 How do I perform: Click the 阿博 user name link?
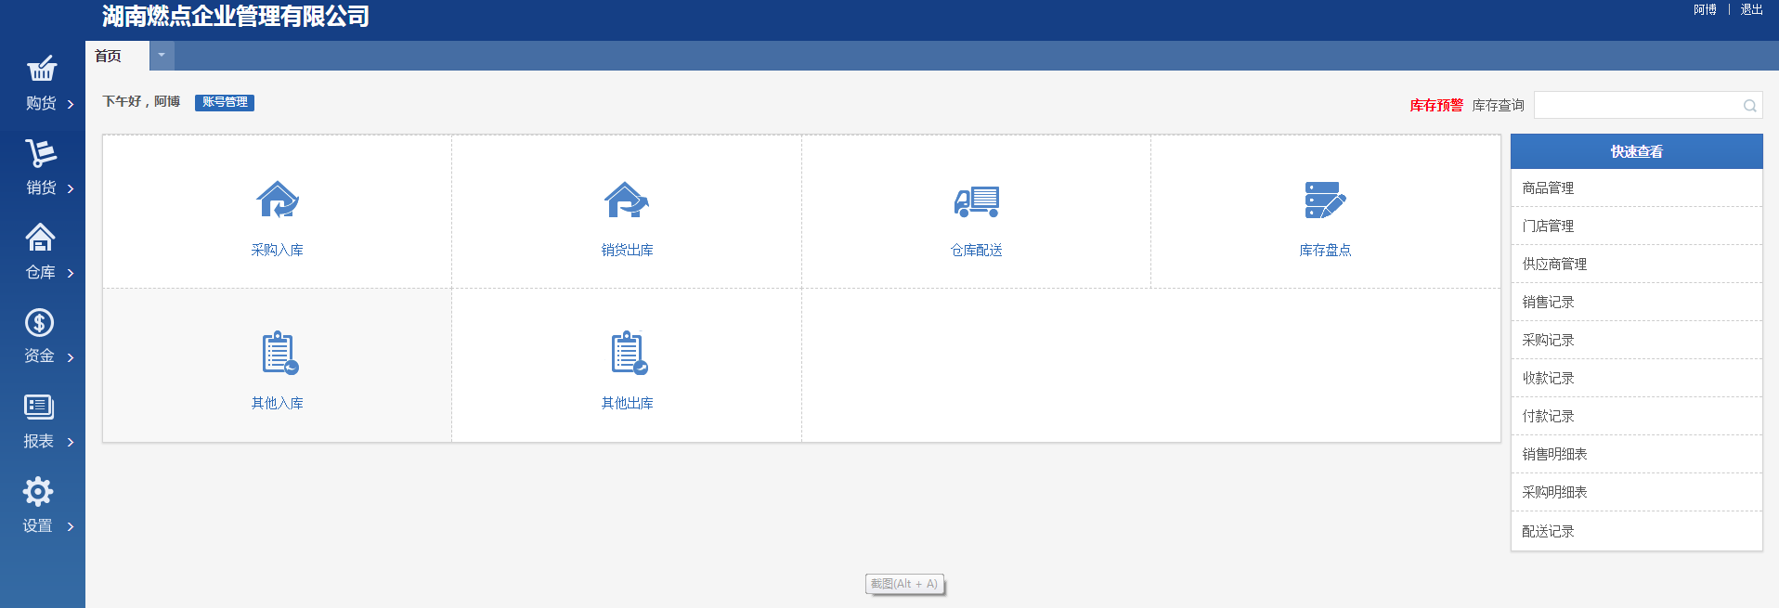pos(1705,9)
